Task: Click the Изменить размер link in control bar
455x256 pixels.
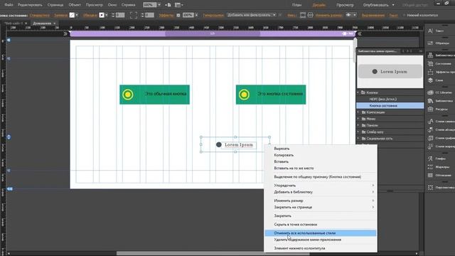Action: pyautogui.click(x=328, y=15)
